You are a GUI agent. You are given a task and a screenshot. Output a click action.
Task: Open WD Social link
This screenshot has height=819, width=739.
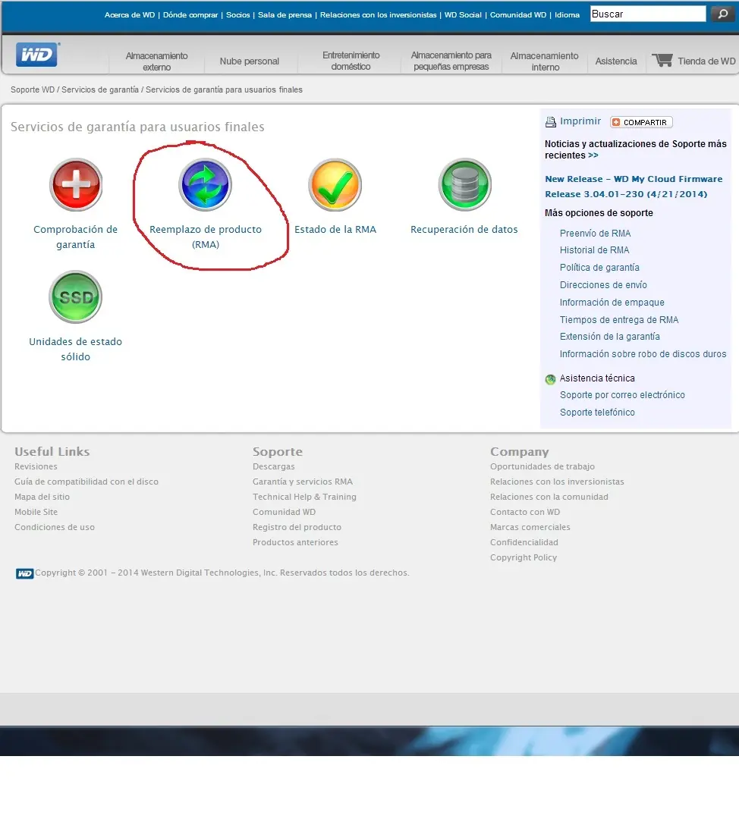(463, 14)
